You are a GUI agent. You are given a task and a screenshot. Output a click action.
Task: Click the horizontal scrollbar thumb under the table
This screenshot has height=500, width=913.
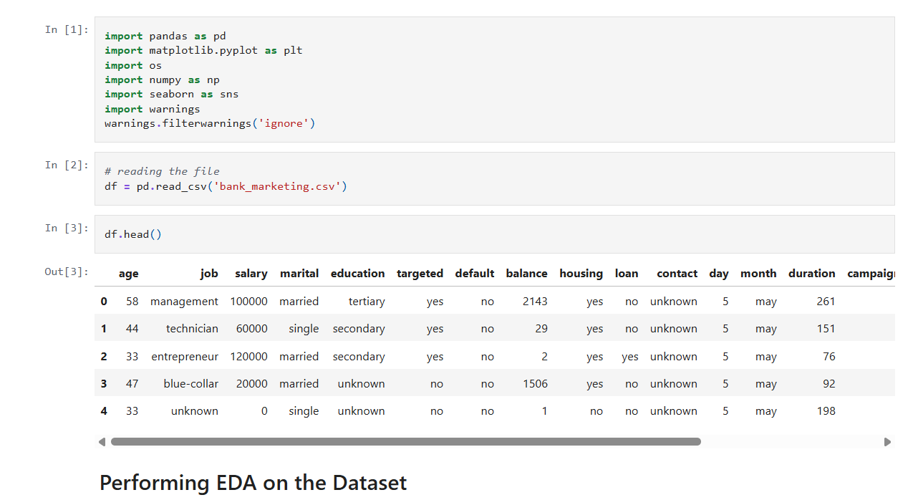[405, 442]
